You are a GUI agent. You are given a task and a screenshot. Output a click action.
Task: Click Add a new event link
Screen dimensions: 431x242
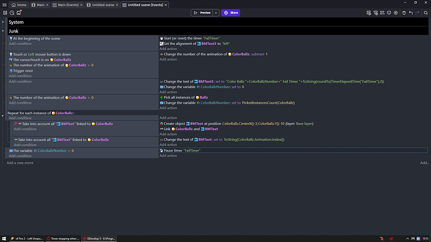pyautogui.click(x=20, y=163)
